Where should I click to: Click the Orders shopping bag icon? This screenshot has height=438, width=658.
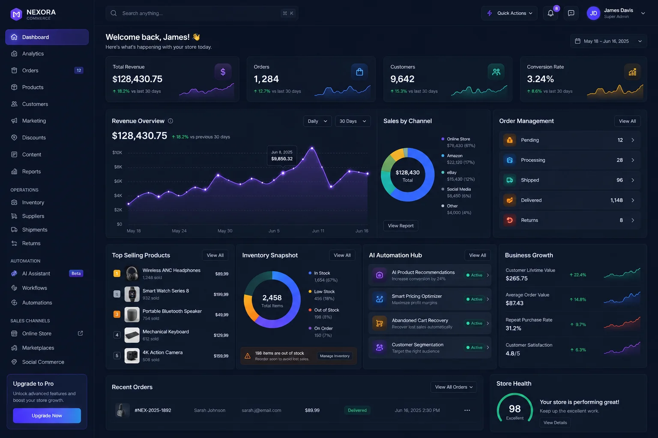359,72
